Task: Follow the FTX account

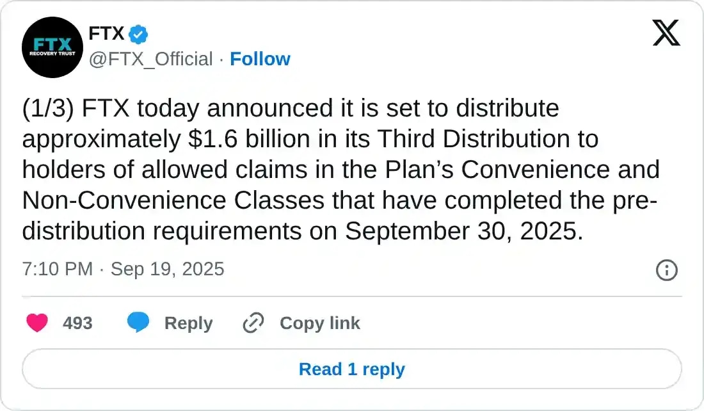Action: pyautogui.click(x=260, y=59)
